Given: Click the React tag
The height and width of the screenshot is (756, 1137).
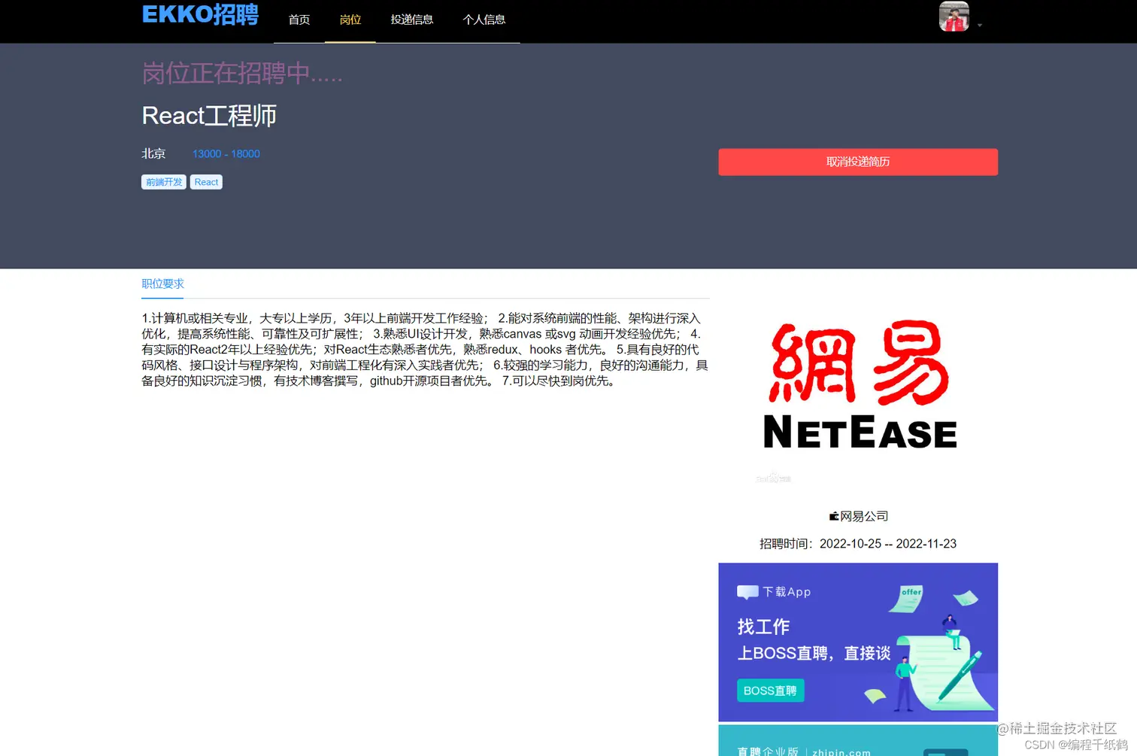Looking at the screenshot, I should coord(206,182).
